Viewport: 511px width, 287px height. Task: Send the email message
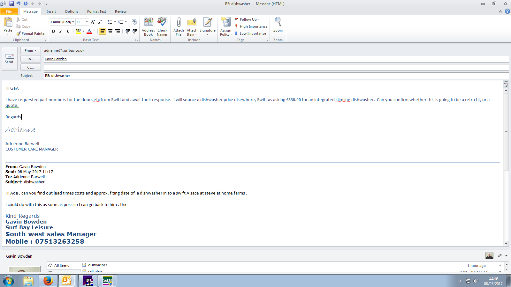click(x=9, y=59)
